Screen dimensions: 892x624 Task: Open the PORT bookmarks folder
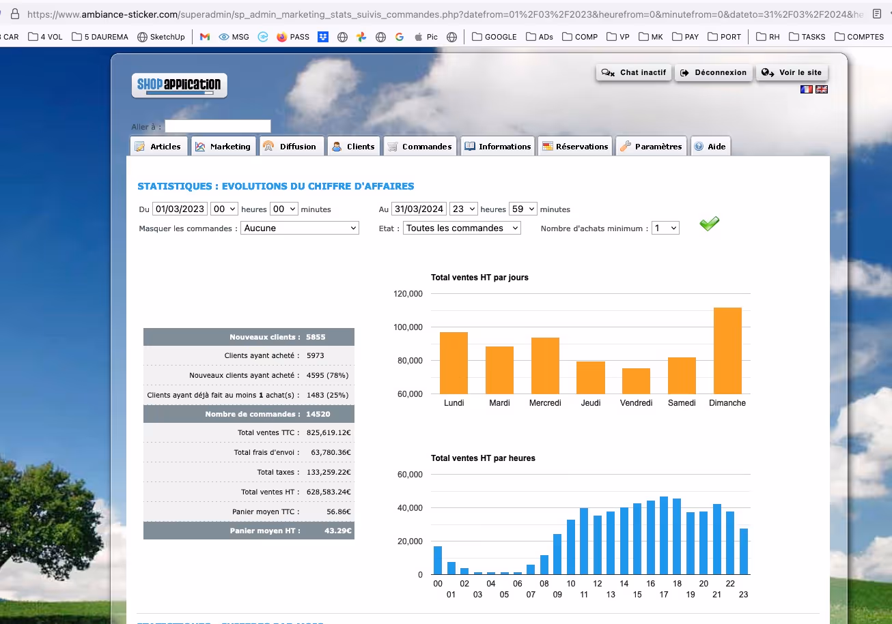point(725,37)
